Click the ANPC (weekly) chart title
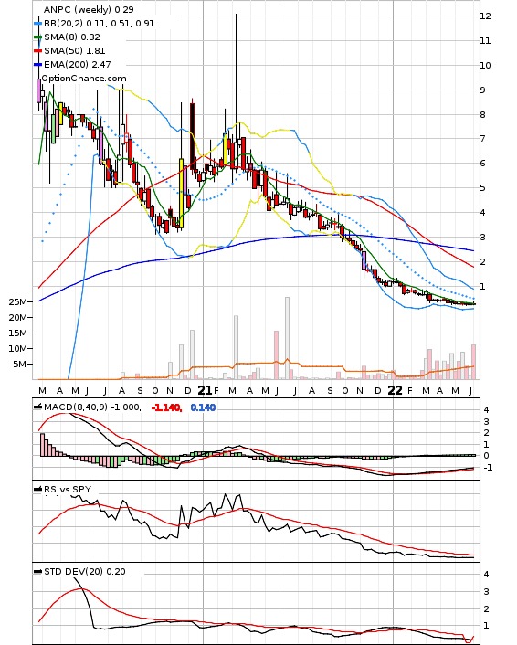 (x=77, y=9)
